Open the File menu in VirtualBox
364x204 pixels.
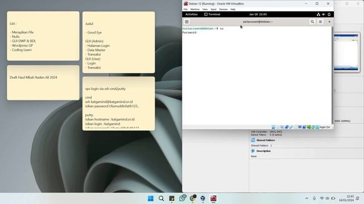(x=185, y=10)
